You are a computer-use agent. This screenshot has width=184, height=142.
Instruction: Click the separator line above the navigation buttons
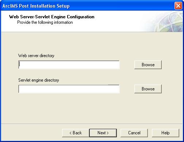92,124
